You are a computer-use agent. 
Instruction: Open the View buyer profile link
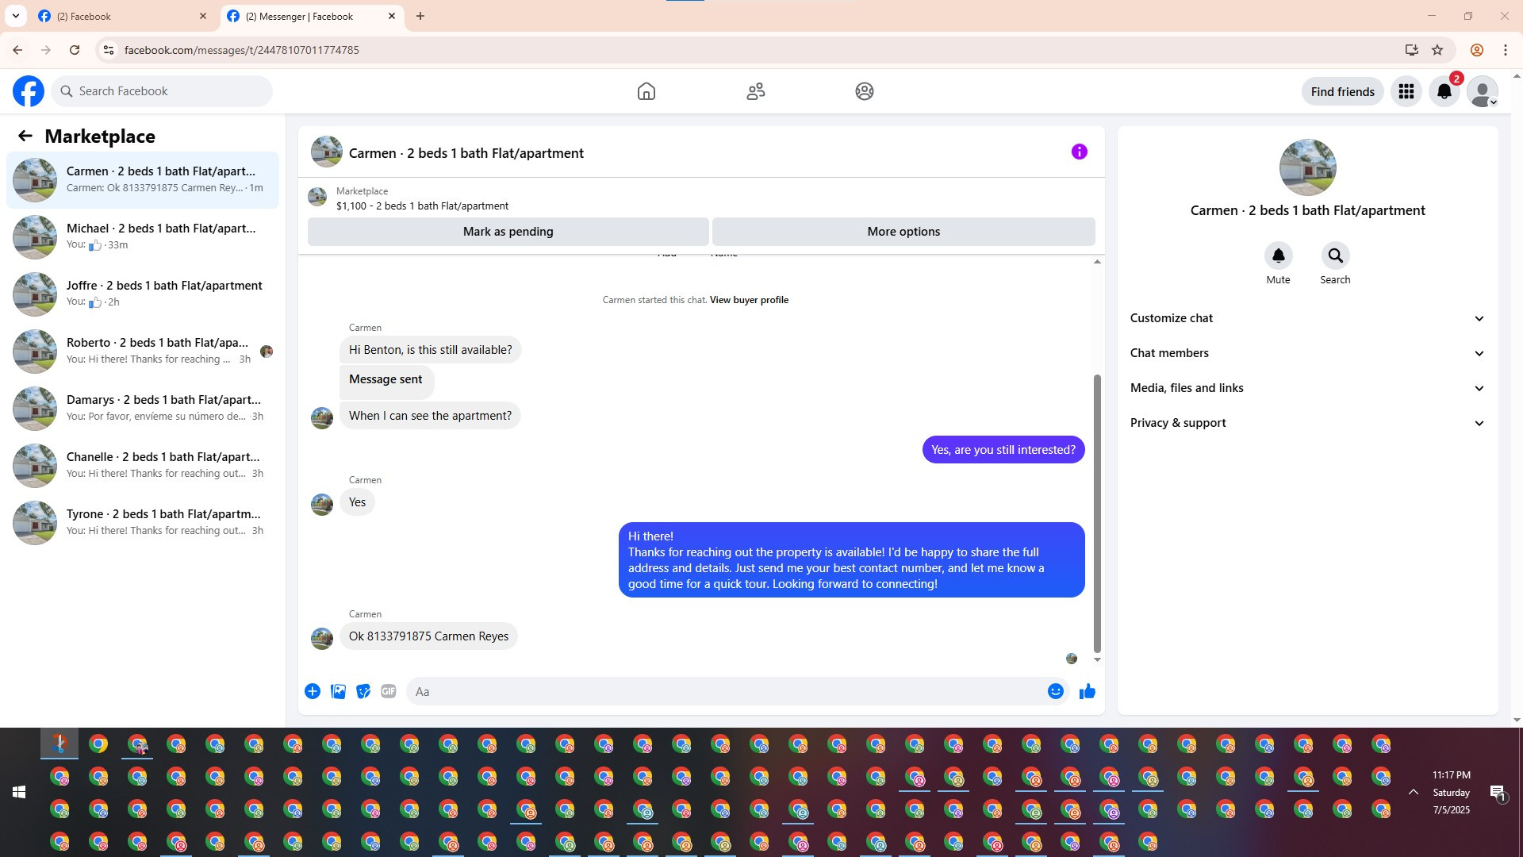pyautogui.click(x=749, y=300)
